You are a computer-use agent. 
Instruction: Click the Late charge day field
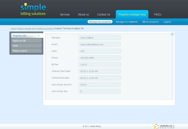coord(100,91)
